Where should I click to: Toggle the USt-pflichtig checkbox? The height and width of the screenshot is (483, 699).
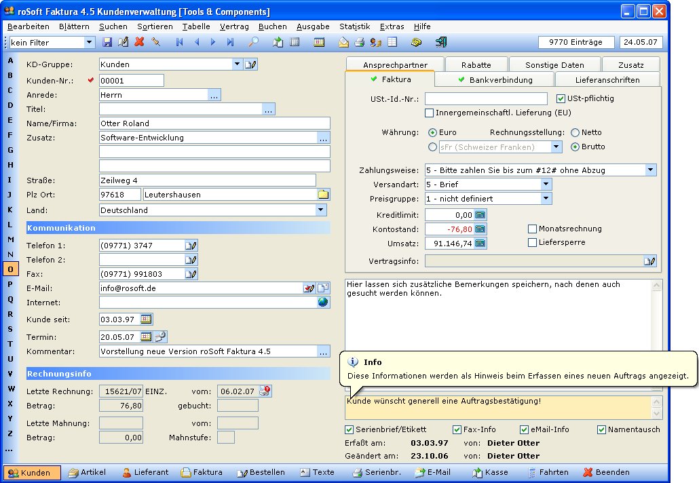point(561,98)
